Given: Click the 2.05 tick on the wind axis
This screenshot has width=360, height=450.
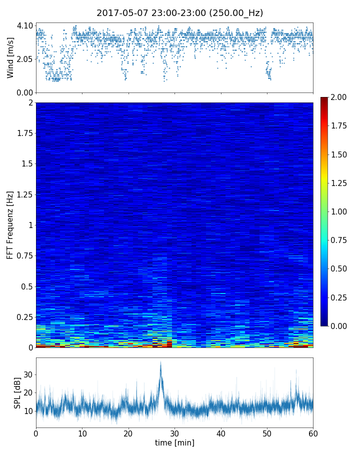Looking at the screenshot, I should point(24,59).
